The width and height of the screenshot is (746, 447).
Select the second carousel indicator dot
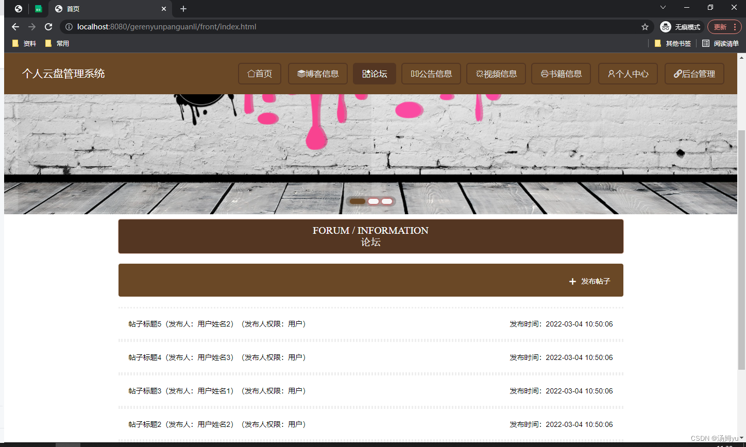pos(372,201)
